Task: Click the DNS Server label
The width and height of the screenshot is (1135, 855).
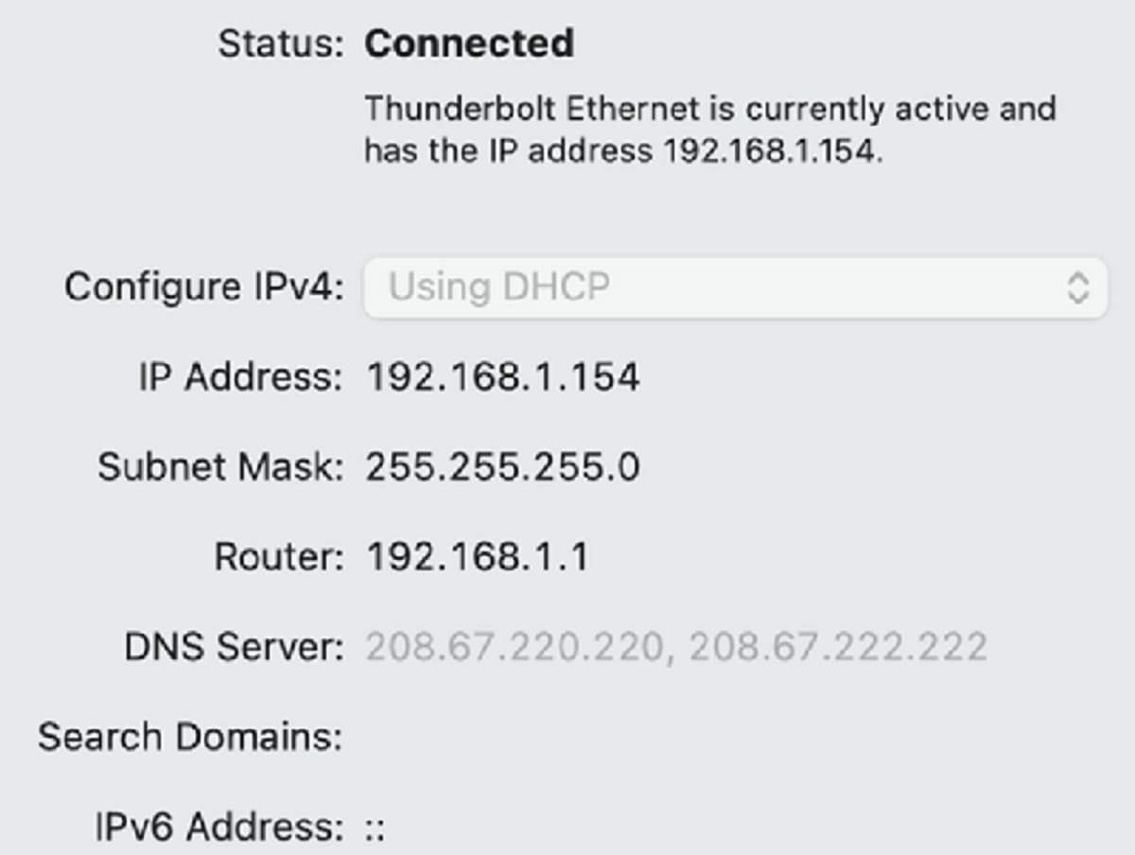Action: 232,644
